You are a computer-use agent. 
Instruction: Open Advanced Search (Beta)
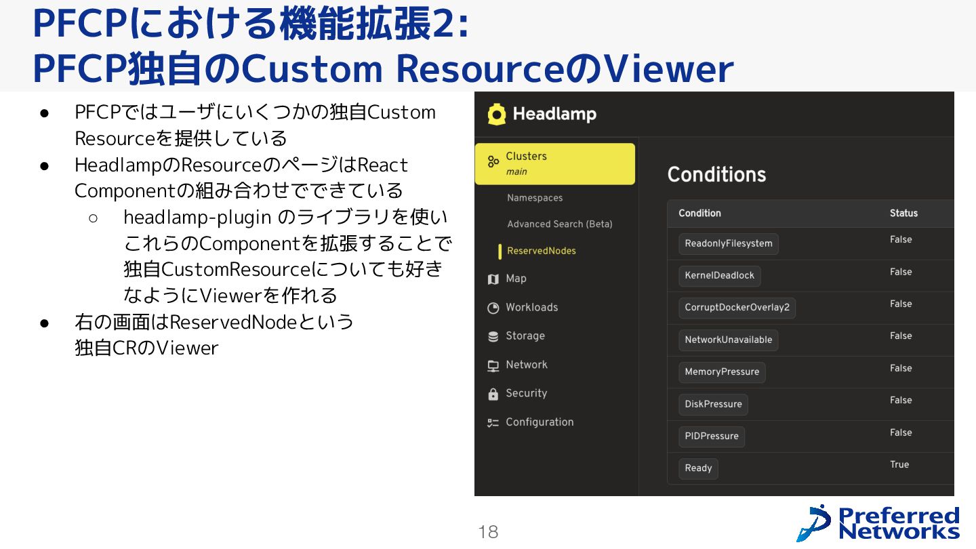tap(560, 224)
